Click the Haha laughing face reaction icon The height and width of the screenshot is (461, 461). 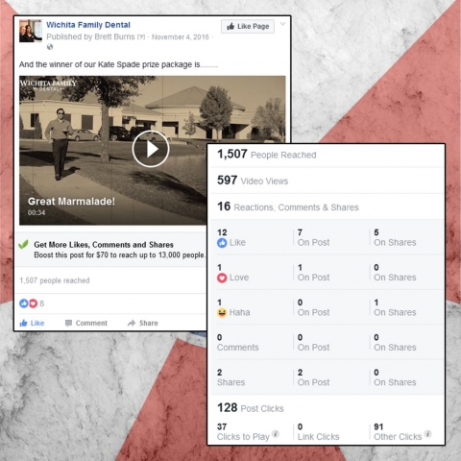[222, 312]
